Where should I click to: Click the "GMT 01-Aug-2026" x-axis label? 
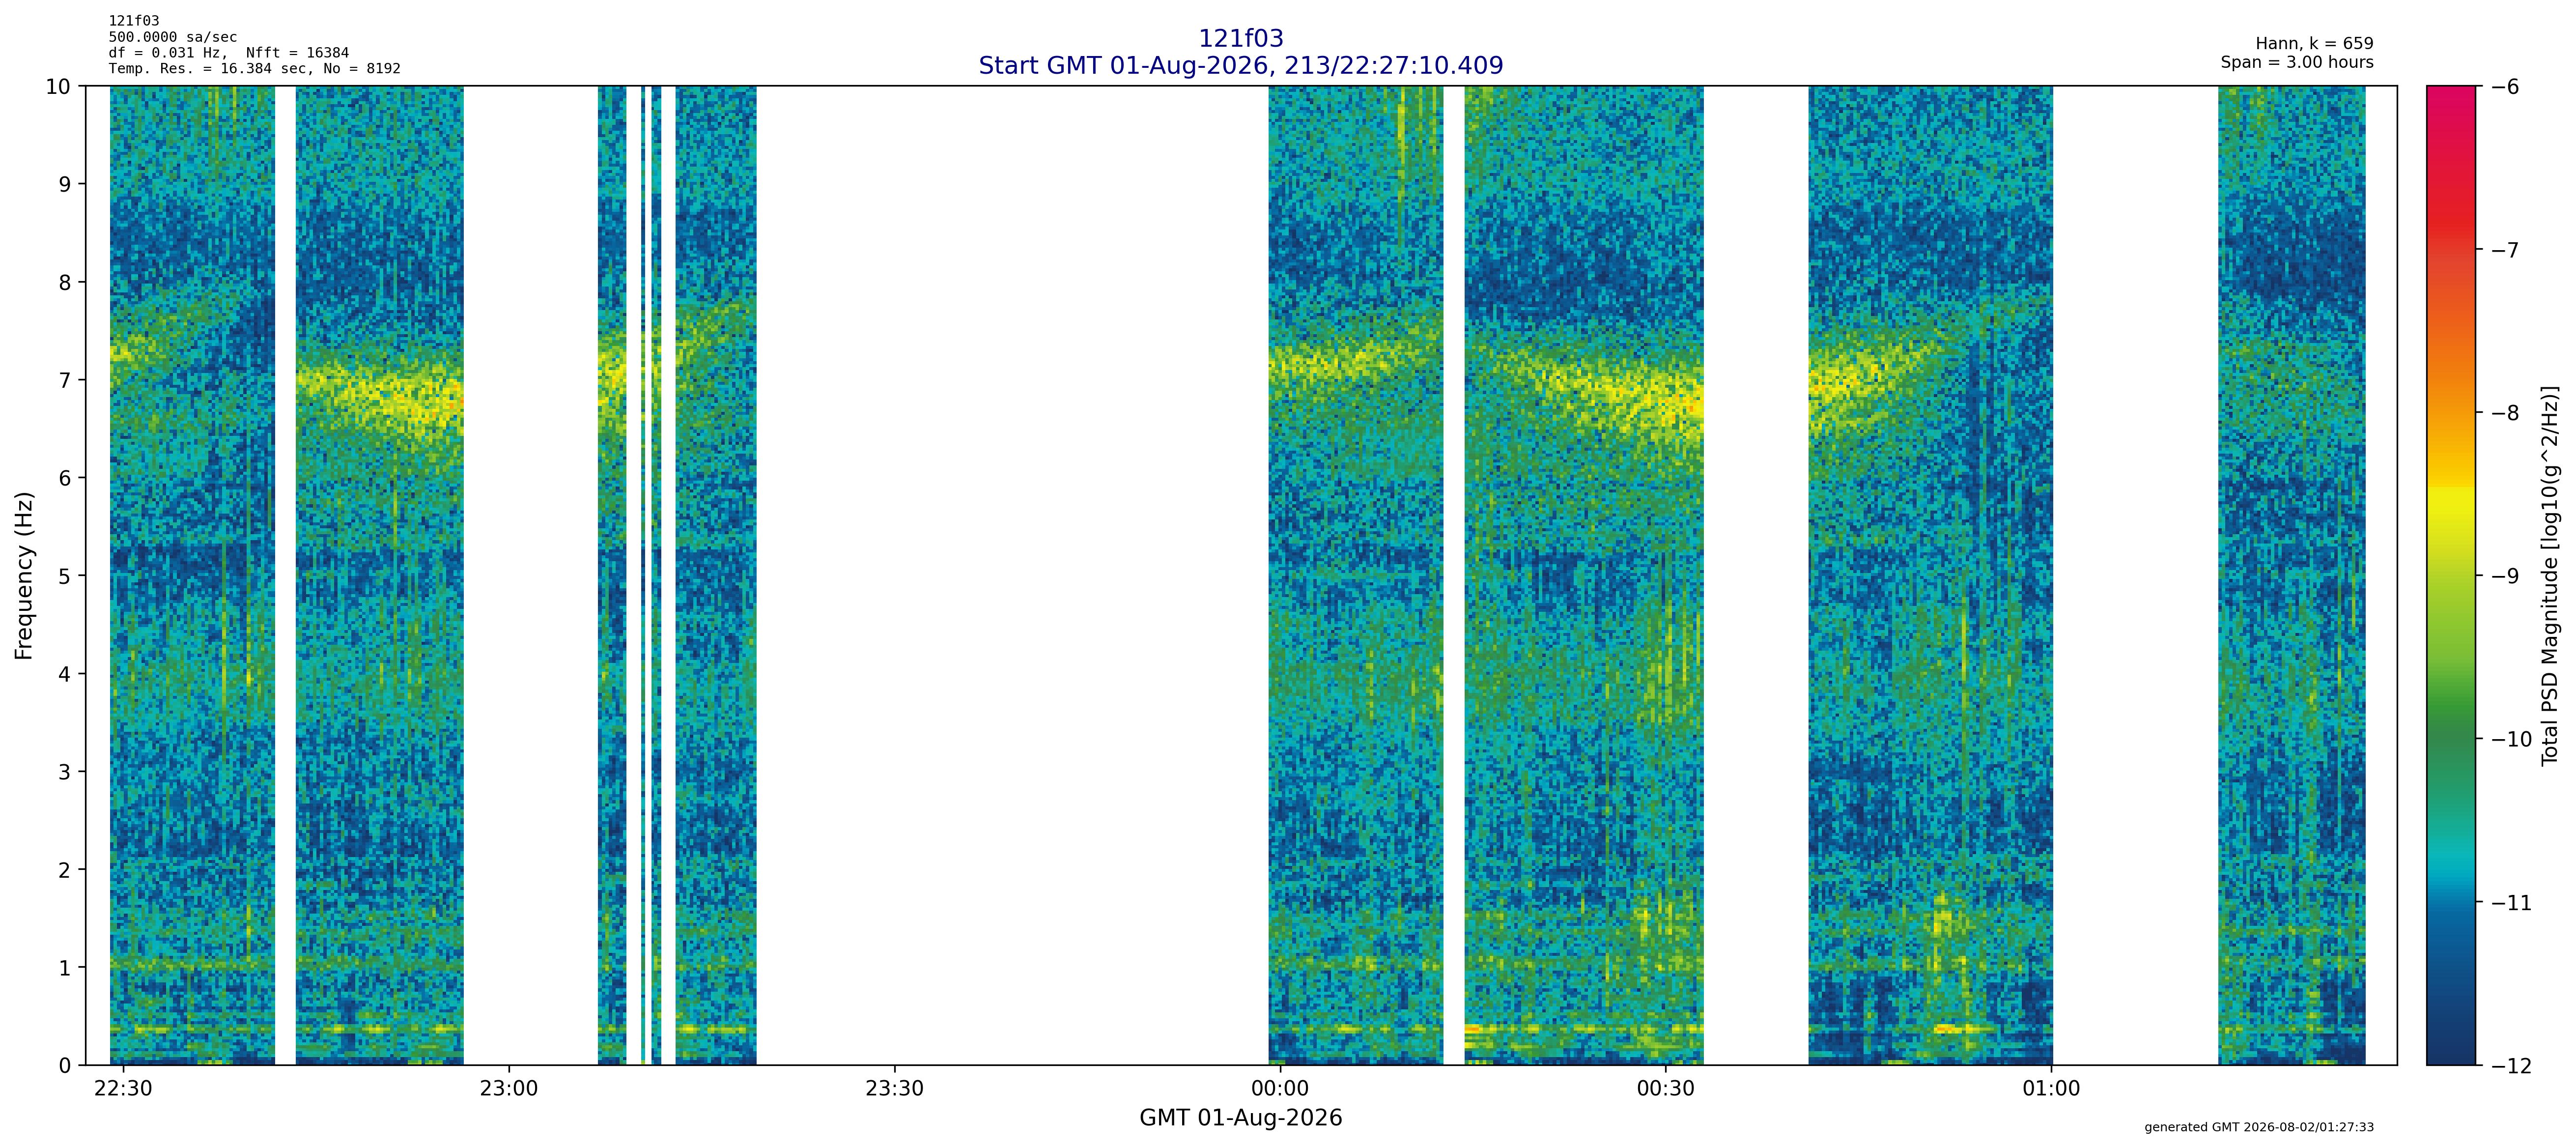(x=1241, y=1118)
